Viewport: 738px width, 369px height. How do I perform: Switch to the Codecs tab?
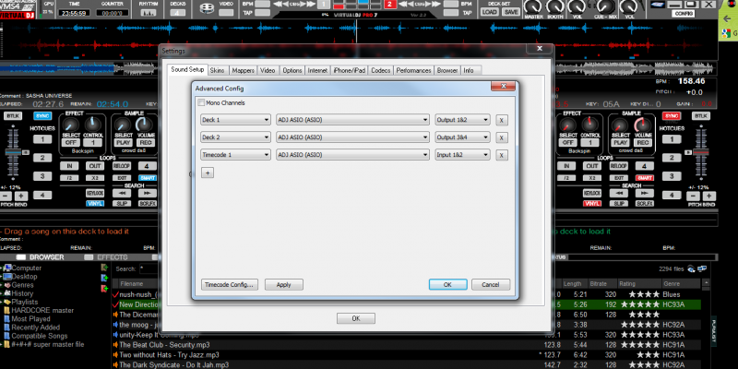pyautogui.click(x=380, y=70)
